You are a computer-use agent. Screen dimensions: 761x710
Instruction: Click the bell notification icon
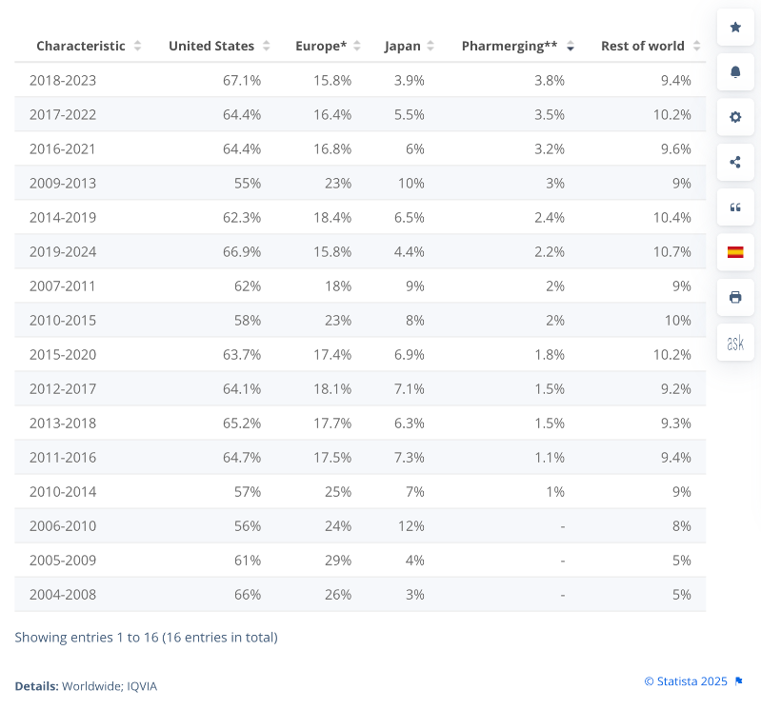[x=735, y=72]
